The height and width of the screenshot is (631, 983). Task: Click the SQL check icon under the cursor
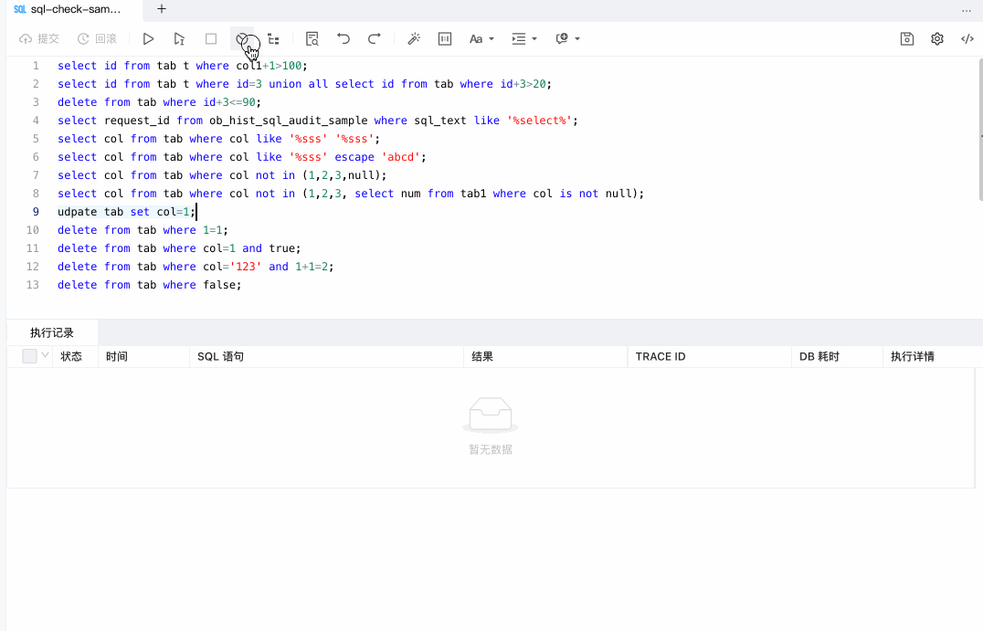tap(242, 39)
